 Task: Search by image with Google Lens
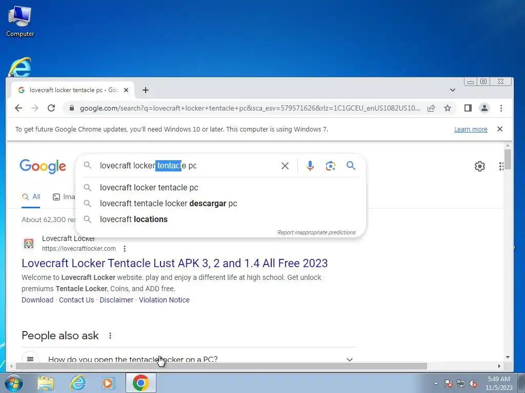331,166
